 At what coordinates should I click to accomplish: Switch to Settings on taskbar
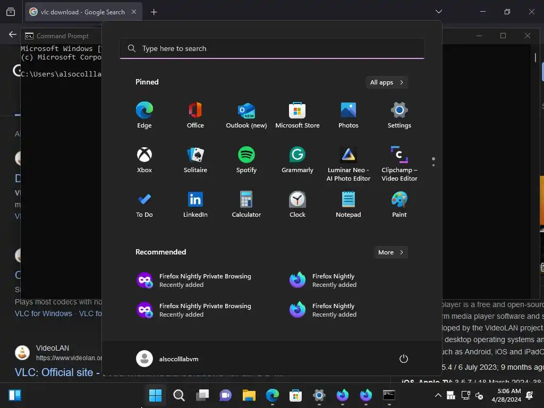[x=319, y=395]
